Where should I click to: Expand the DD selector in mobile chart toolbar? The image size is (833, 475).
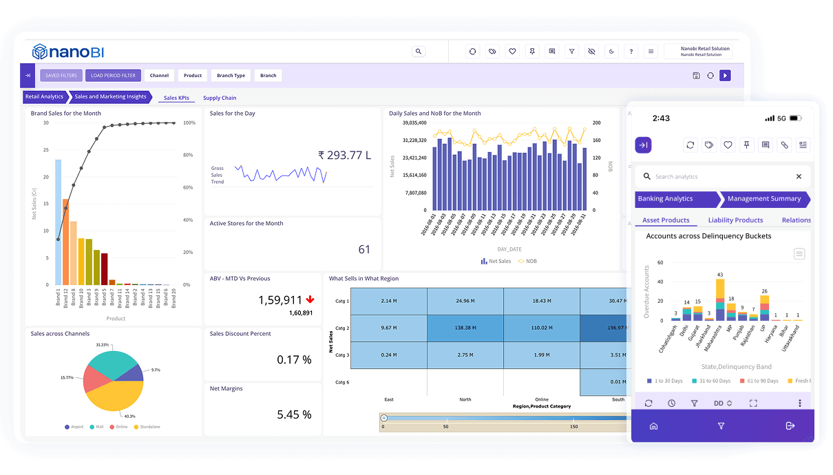[722, 403]
